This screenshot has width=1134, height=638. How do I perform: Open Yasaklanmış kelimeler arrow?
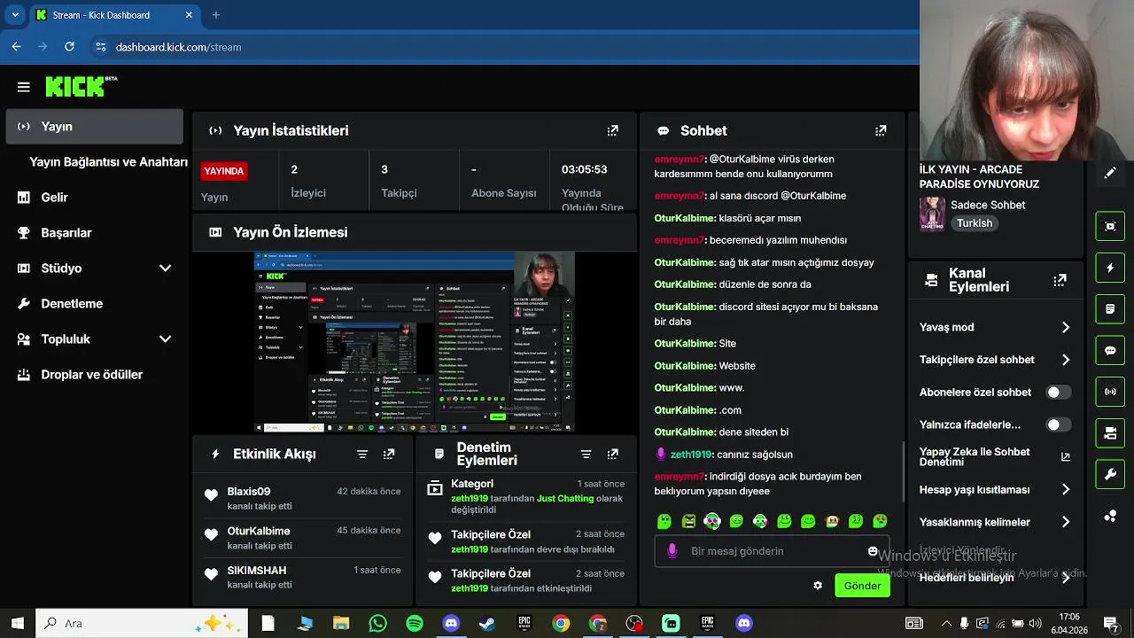tap(1066, 523)
